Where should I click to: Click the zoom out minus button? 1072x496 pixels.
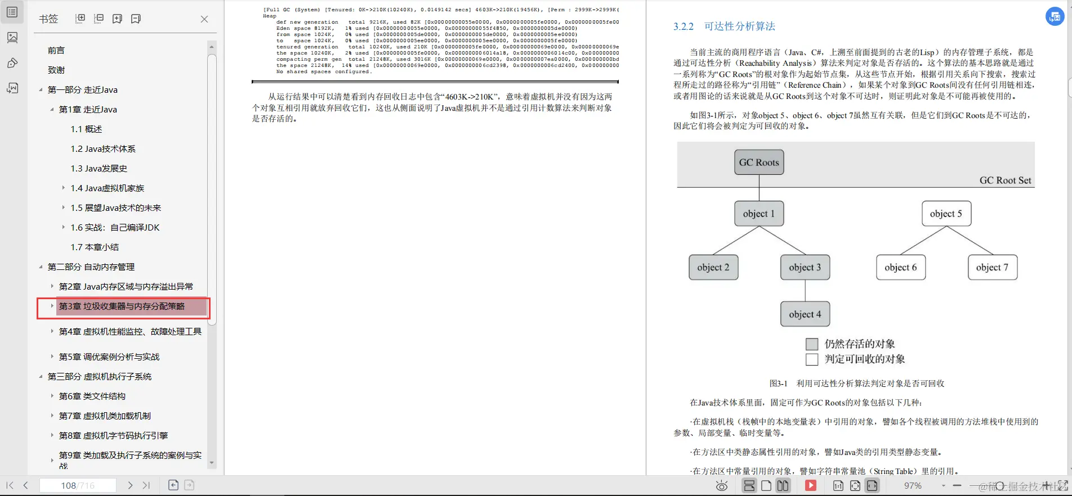[x=957, y=485]
